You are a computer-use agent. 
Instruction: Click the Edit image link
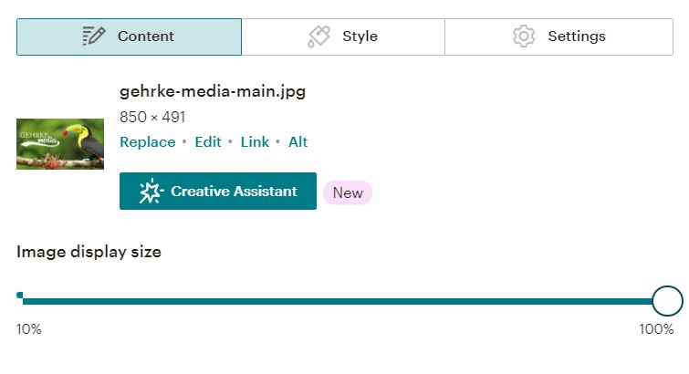[x=208, y=142]
